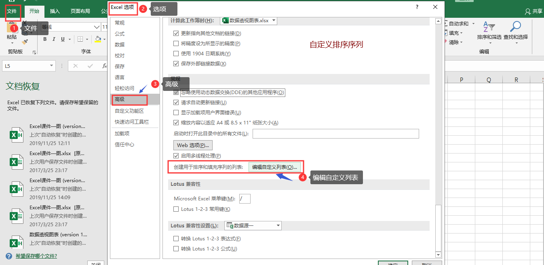Screen dimensions: 544x265
Task: Select 快速访问工具栏 category in Excel options
Action: [135, 122]
